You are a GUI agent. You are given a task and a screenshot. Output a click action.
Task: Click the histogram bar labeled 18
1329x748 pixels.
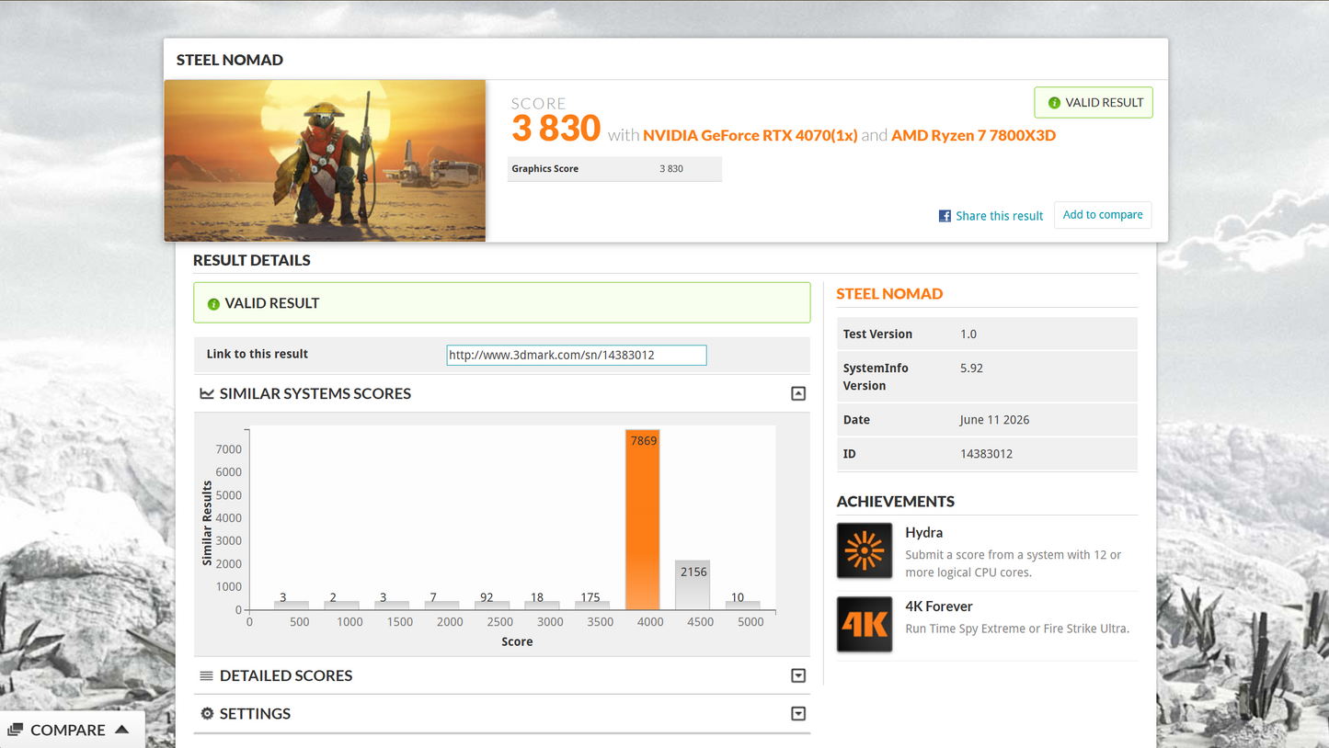542,605
